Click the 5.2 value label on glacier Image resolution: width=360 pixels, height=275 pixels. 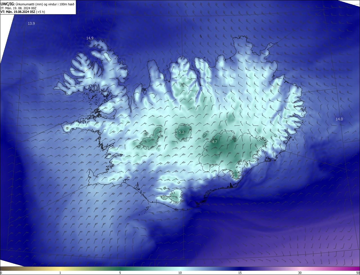click(181, 132)
